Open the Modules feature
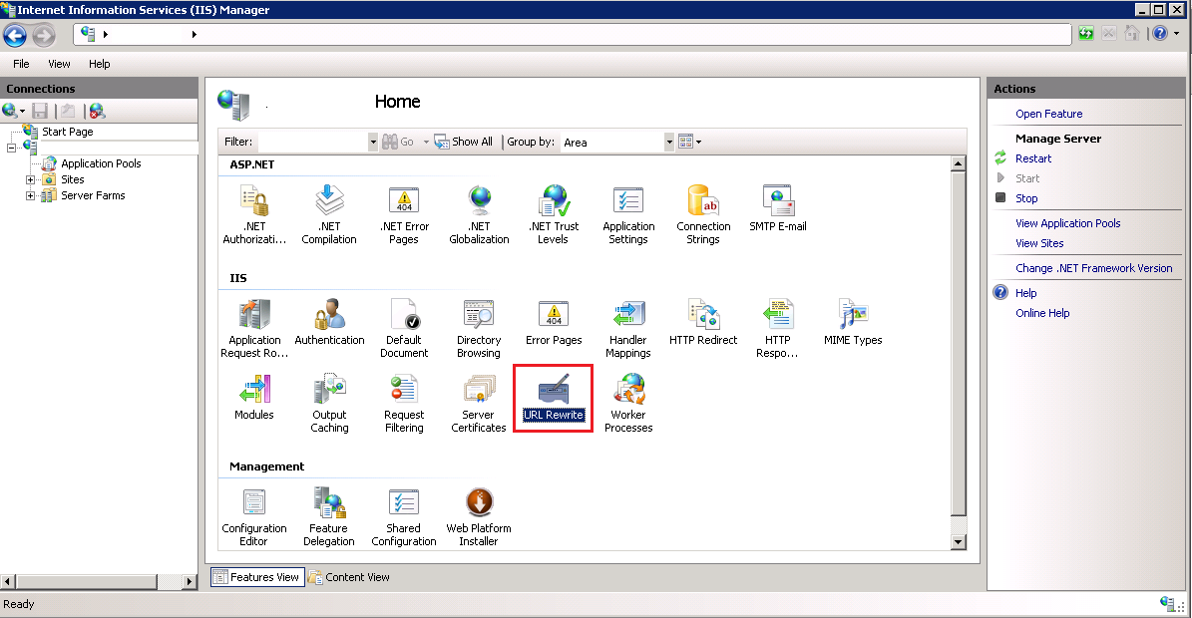 point(254,397)
